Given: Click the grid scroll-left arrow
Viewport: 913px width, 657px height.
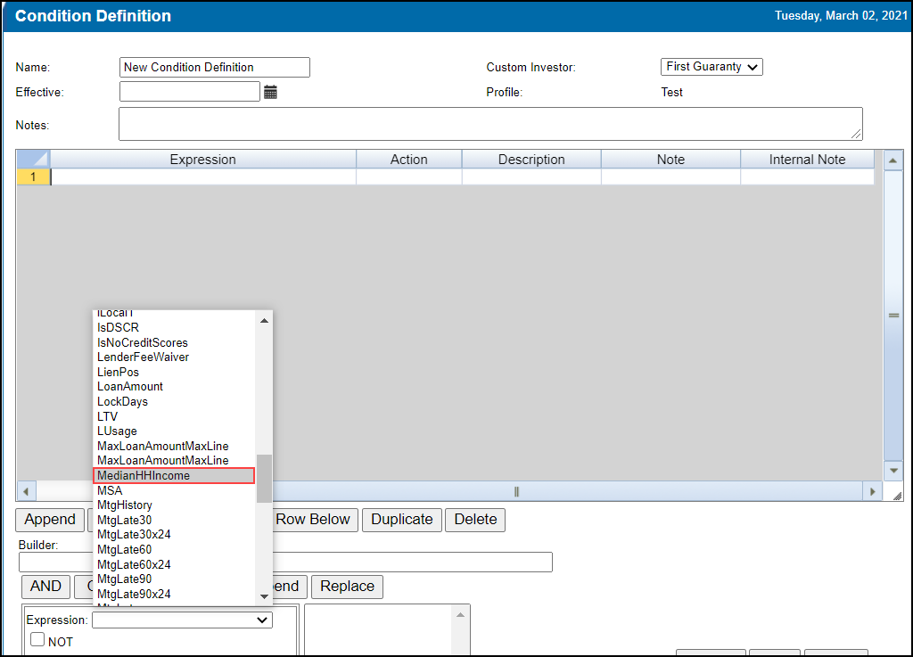Looking at the screenshot, I should (x=26, y=491).
